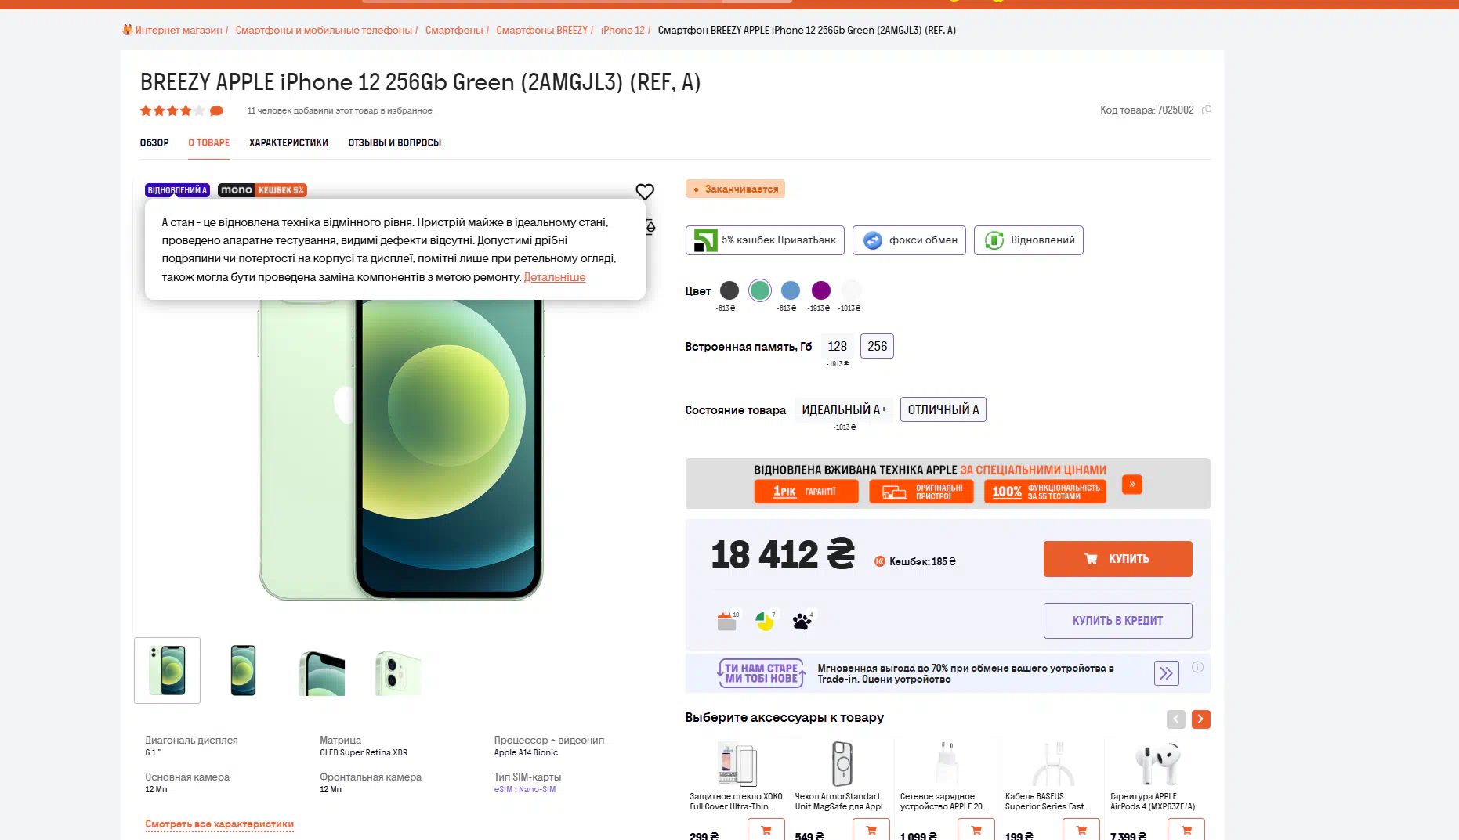
Task: Click the black paw installment icon
Action: (802, 621)
